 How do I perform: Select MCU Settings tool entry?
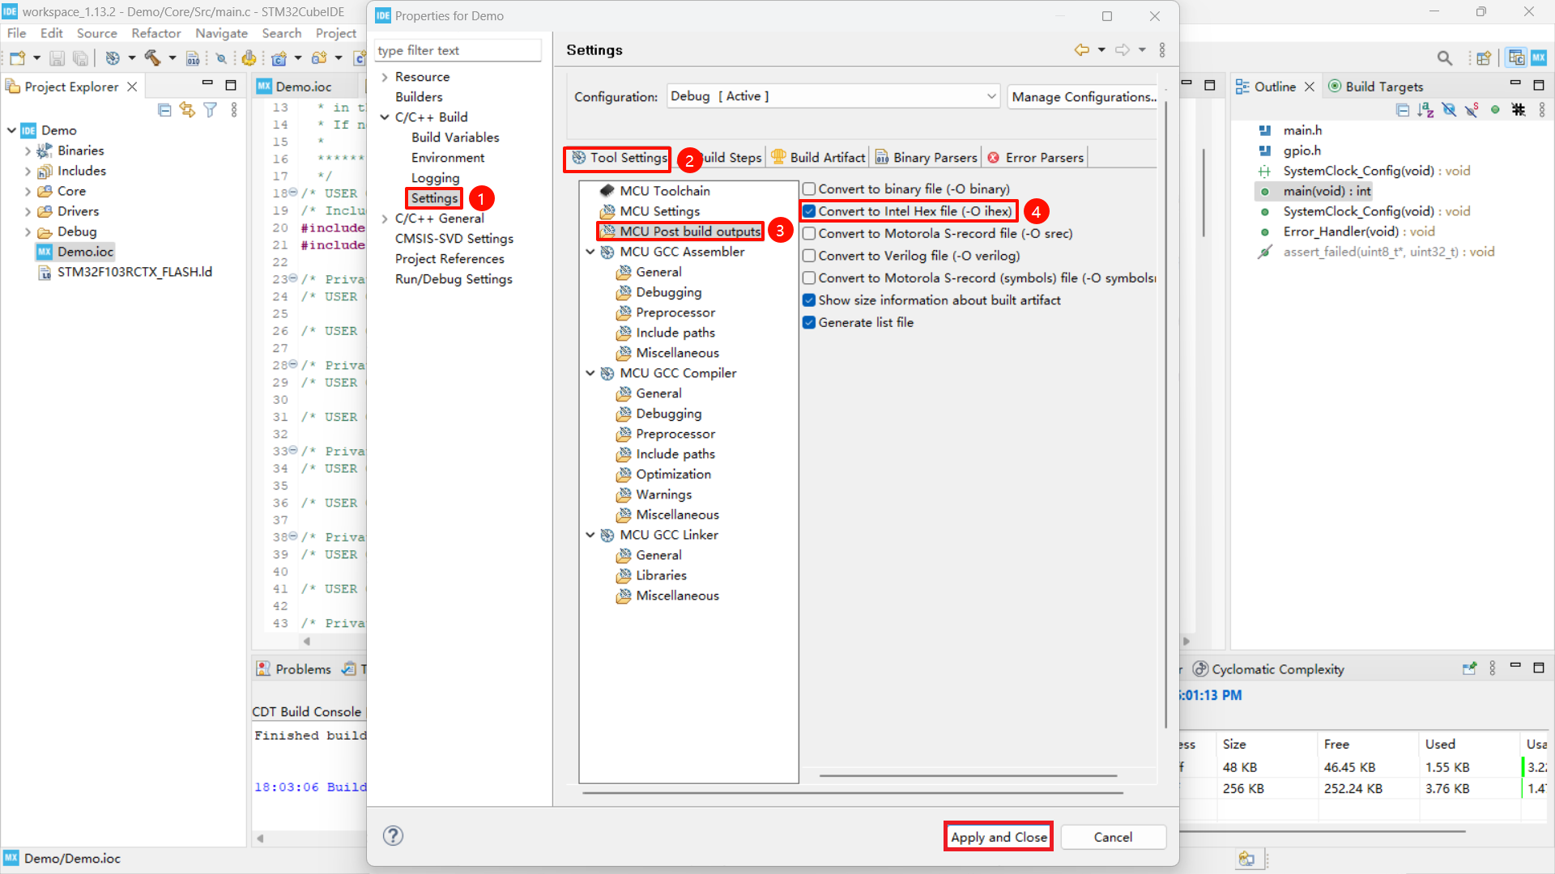(x=659, y=211)
